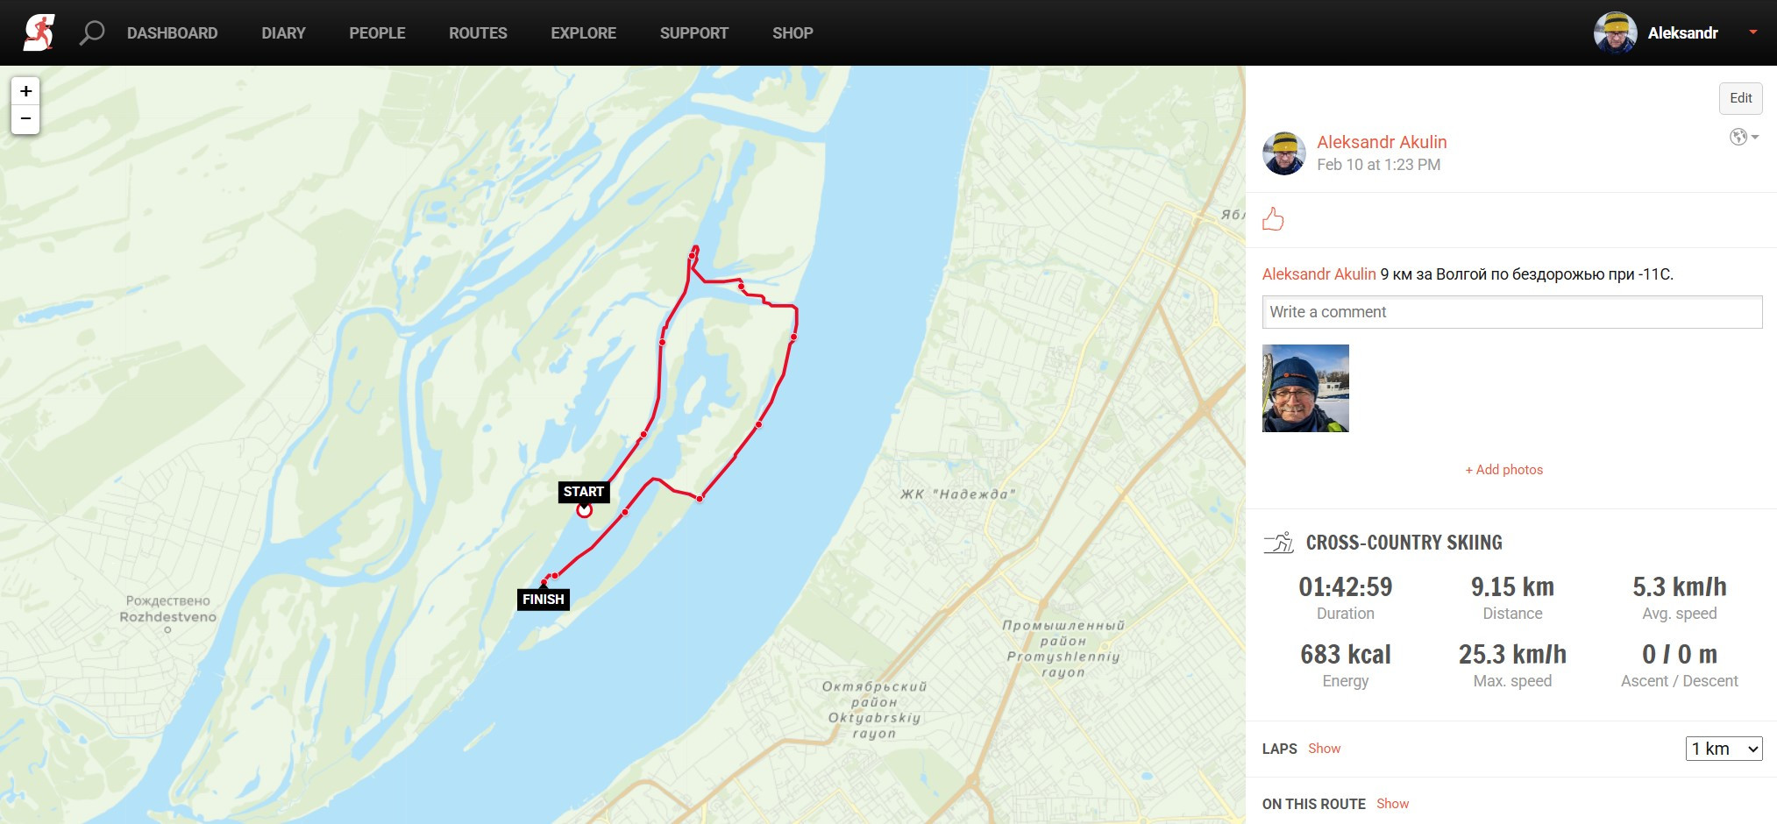This screenshot has width=1777, height=824.
Task: Open the workout selfie photo thumbnail
Action: 1305,388
